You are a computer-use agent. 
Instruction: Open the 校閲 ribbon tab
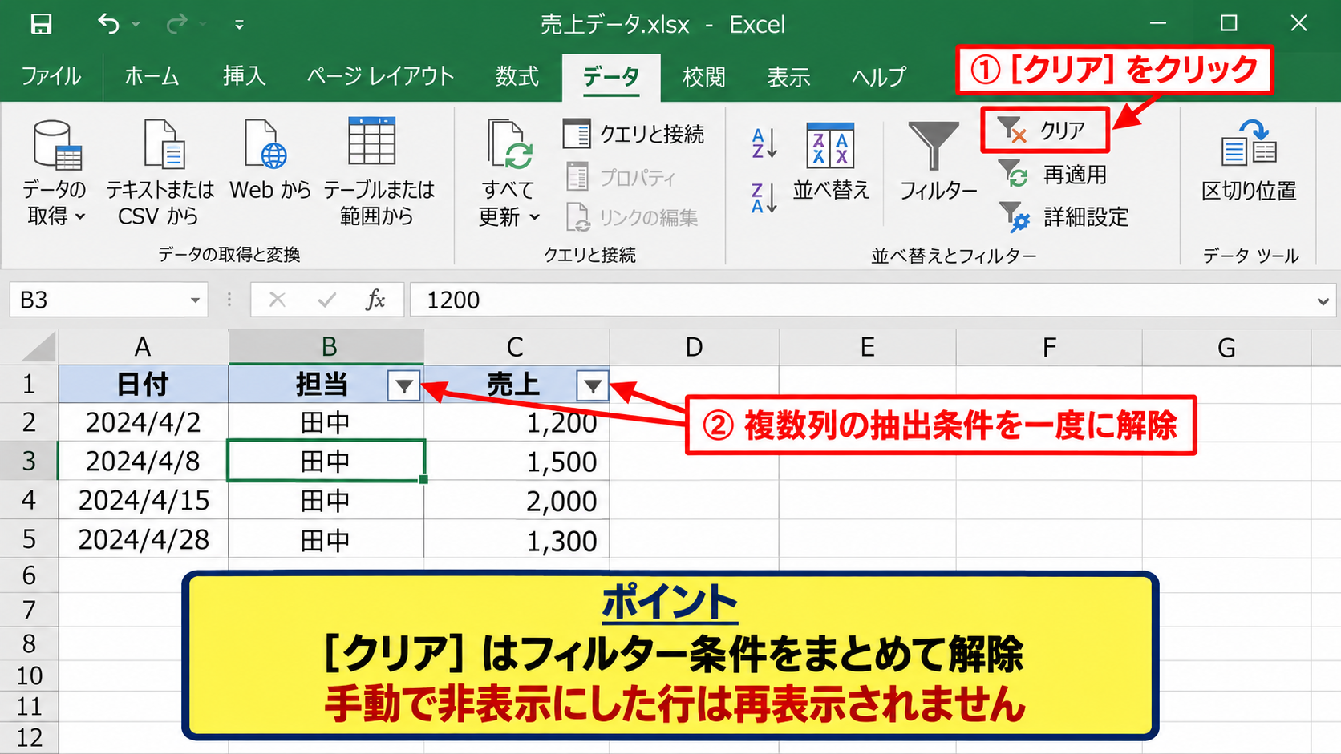click(x=703, y=77)
